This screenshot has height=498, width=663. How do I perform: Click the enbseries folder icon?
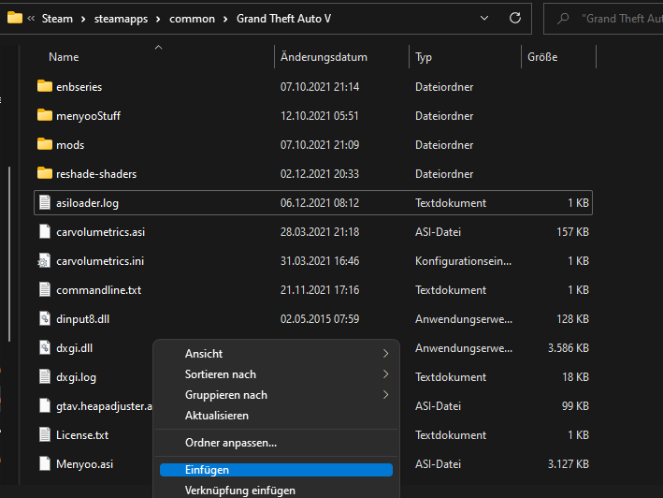point(45,87)
